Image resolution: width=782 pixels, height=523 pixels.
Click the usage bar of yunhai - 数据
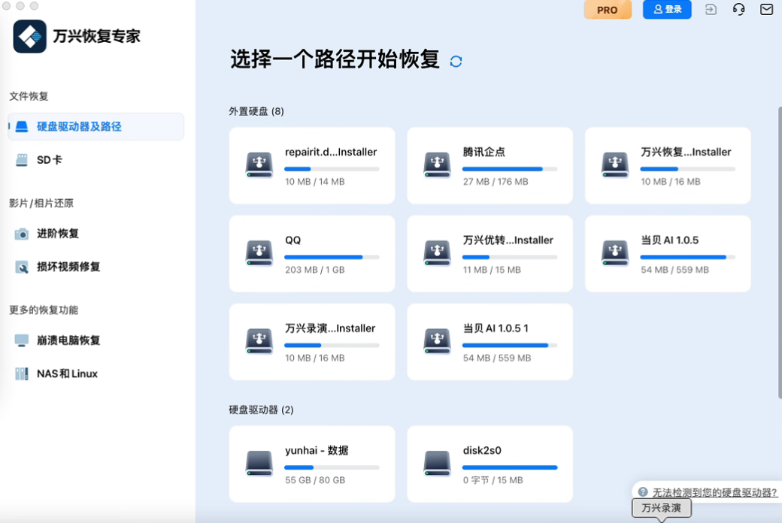(x=332, y=467)
